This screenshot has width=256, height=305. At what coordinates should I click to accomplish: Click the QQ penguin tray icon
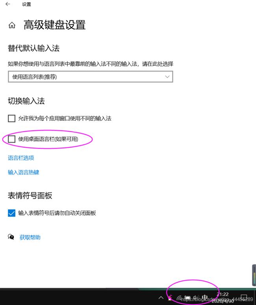click(170, 298)
